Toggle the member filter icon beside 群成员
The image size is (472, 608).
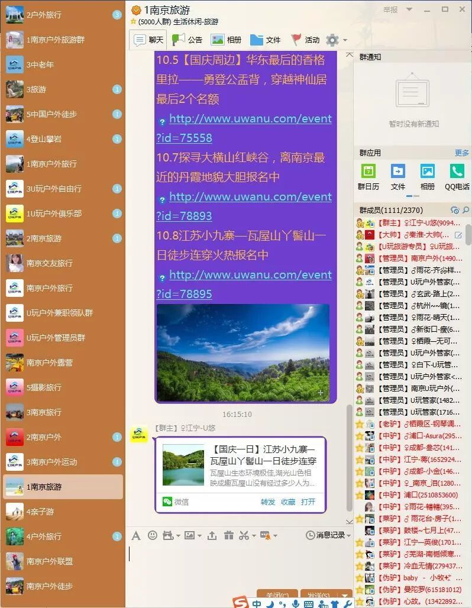[454, 211]
